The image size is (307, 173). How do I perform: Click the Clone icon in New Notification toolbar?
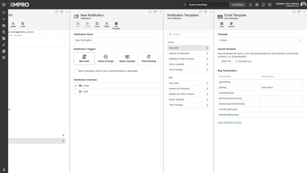(97, 24)
